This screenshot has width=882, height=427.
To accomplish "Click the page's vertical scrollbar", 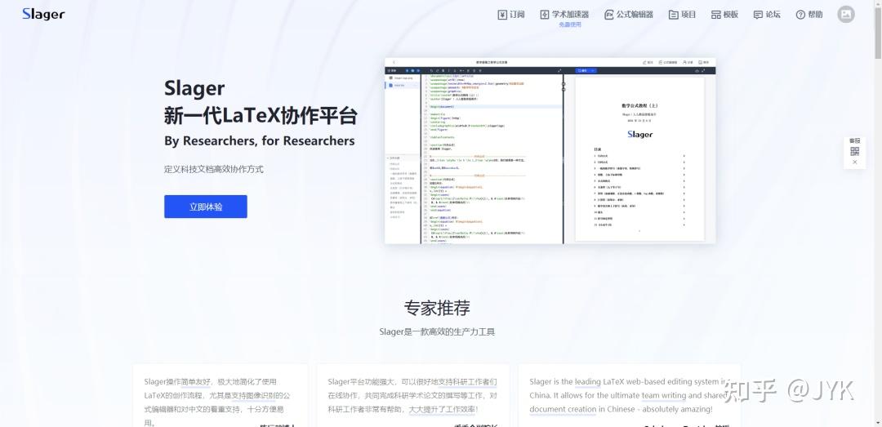I will [877, 33].
